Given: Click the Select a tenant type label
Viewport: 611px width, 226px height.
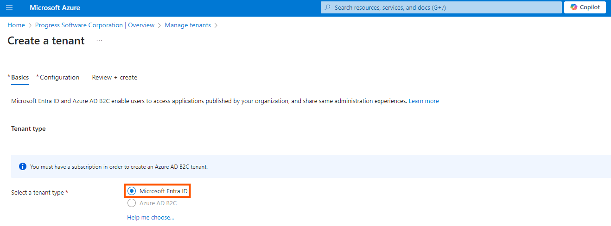Looking at the screenshot, I should 38,192.
